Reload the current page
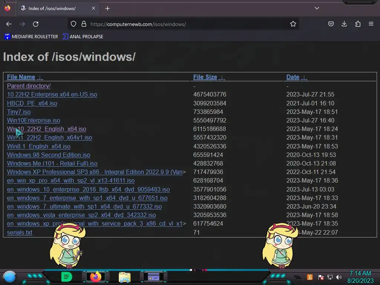This screenshot has height=285, width=380. [36, 24]
